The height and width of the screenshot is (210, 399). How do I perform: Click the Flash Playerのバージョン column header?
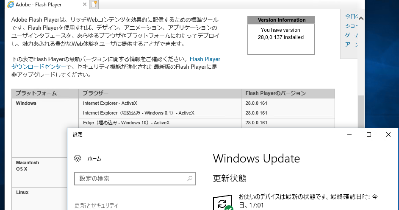tap(288, 93)
